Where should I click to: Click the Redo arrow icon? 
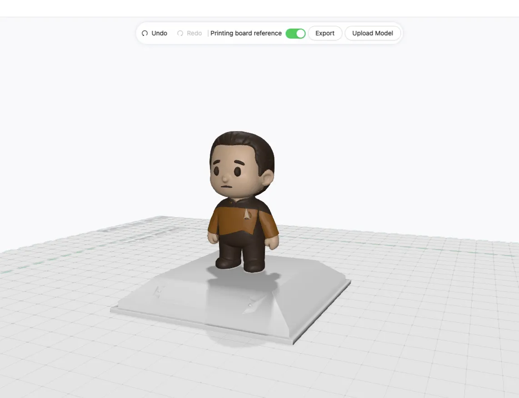pyautogui.click(x=180, y=34)
